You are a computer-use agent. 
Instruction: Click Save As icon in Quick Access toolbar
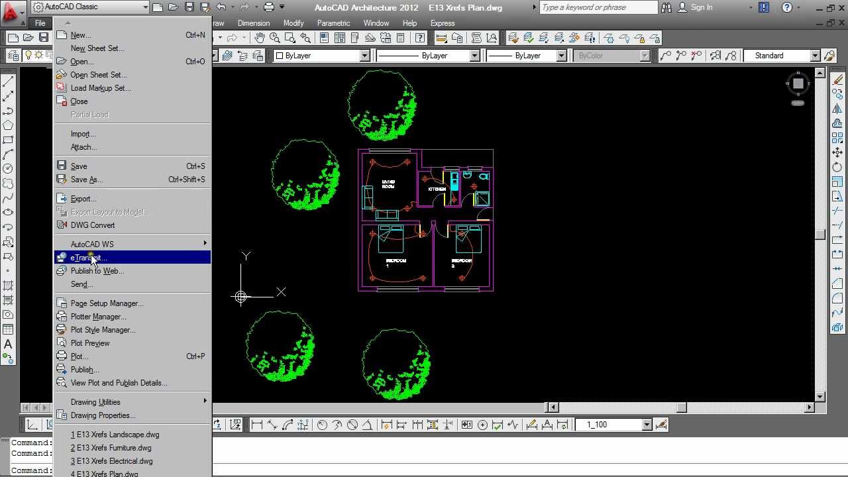point(204,7)
